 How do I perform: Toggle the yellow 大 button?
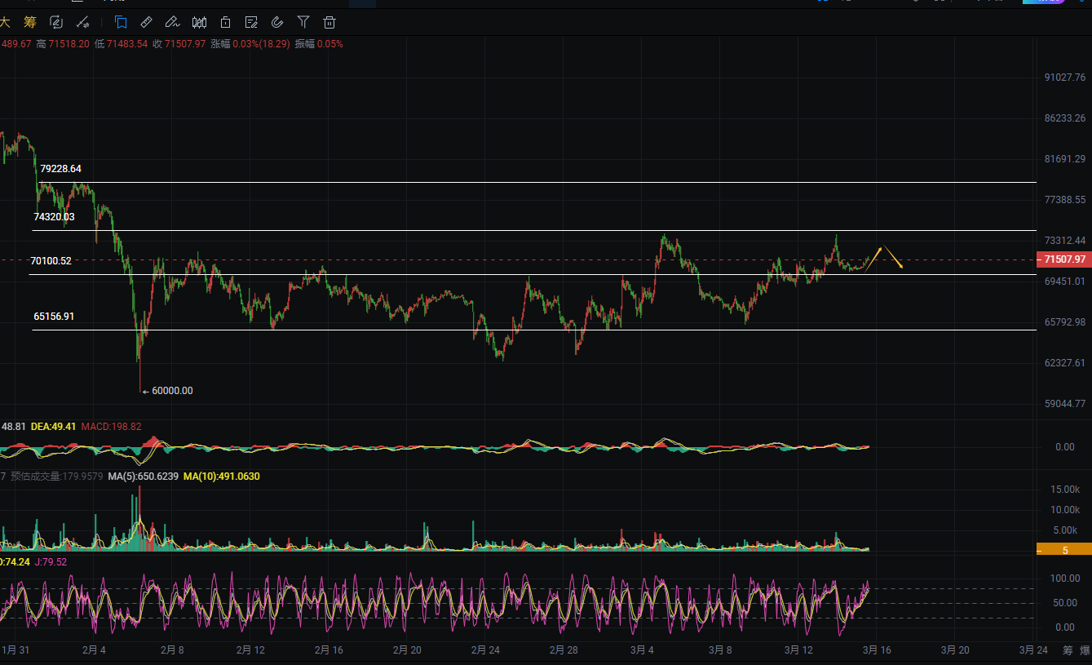[x=5, y=22]
